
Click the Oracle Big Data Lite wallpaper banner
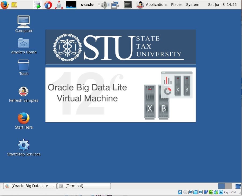coord(120,95)
